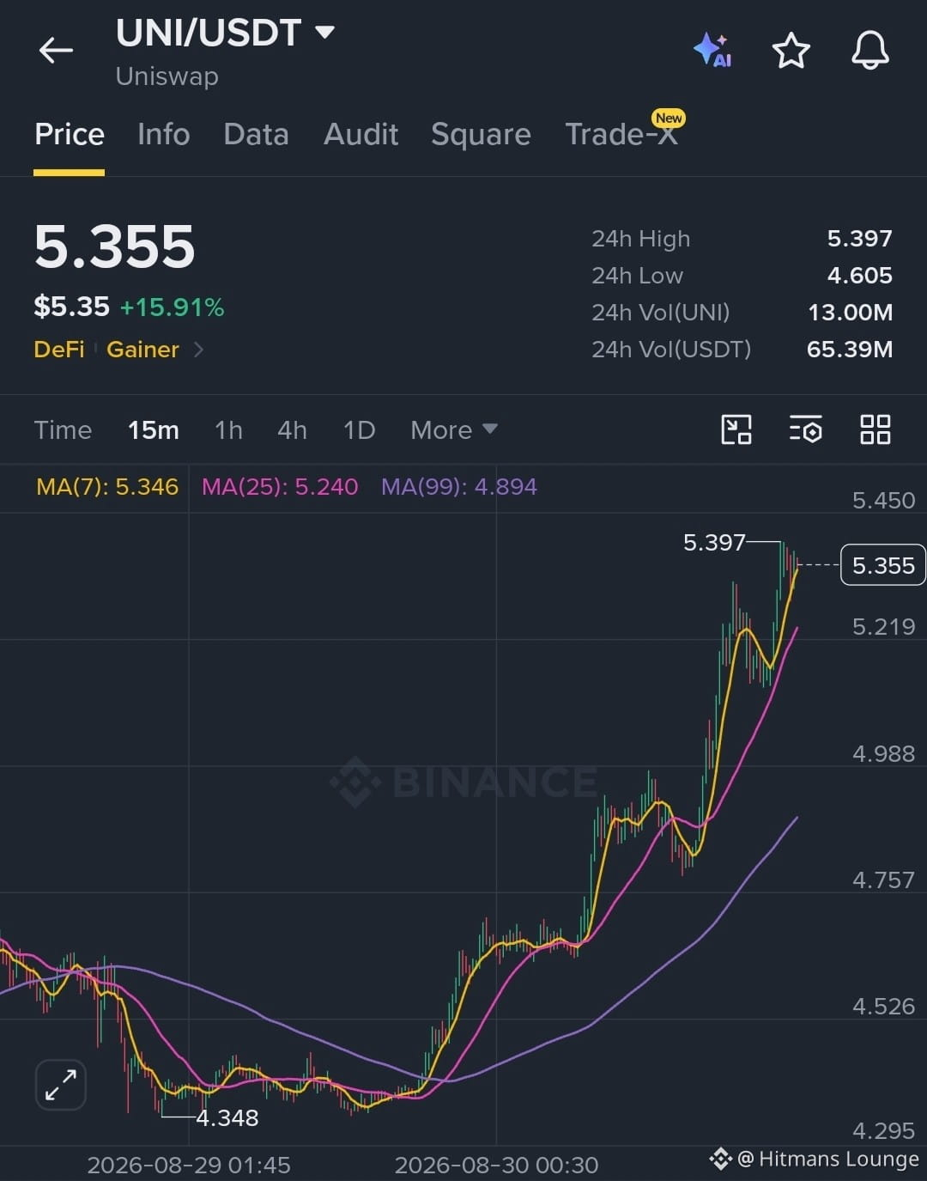Click the 24h High value 5.397
This screenshot has height=1181, width=927.
pos(859,239)
